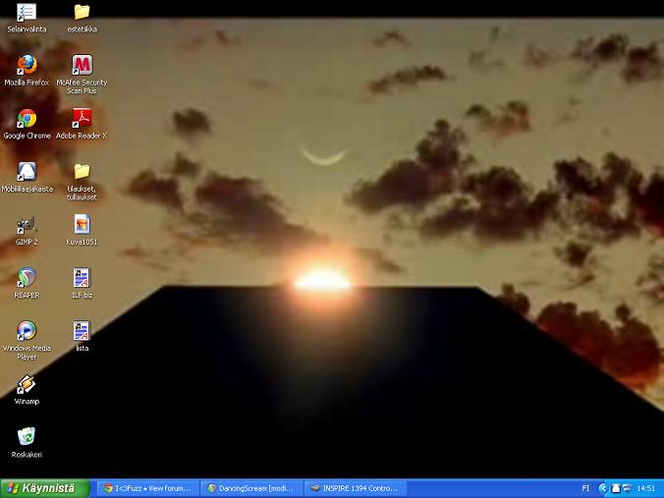Viewport: 664px width, 498px height.
Task: Open the Mozilla Firefox desktop shortcut
Action: (x=27, y=66)
